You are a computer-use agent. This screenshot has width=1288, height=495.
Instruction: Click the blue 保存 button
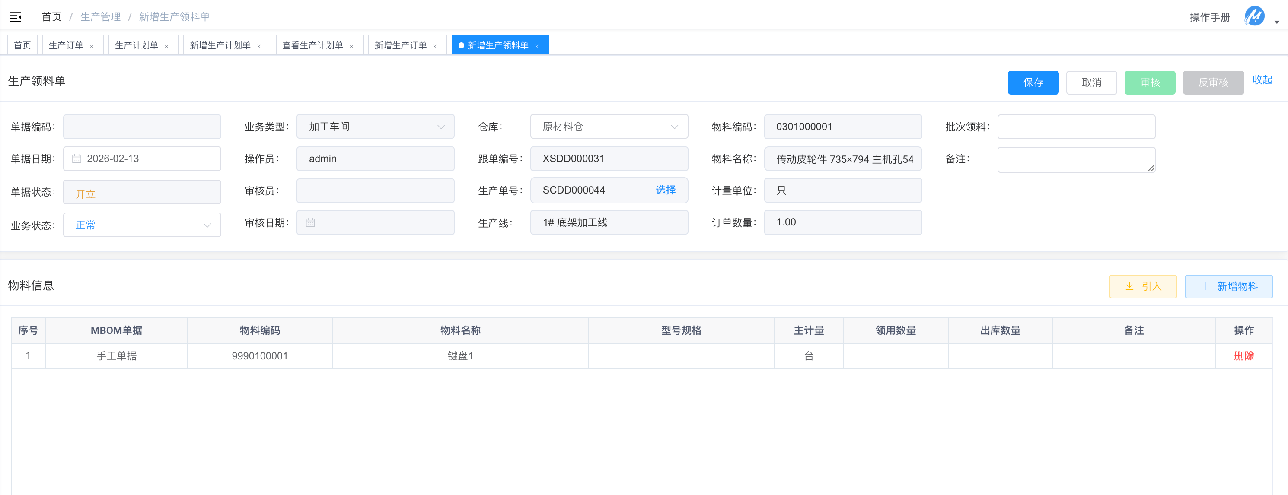(x=1033, y=82)
